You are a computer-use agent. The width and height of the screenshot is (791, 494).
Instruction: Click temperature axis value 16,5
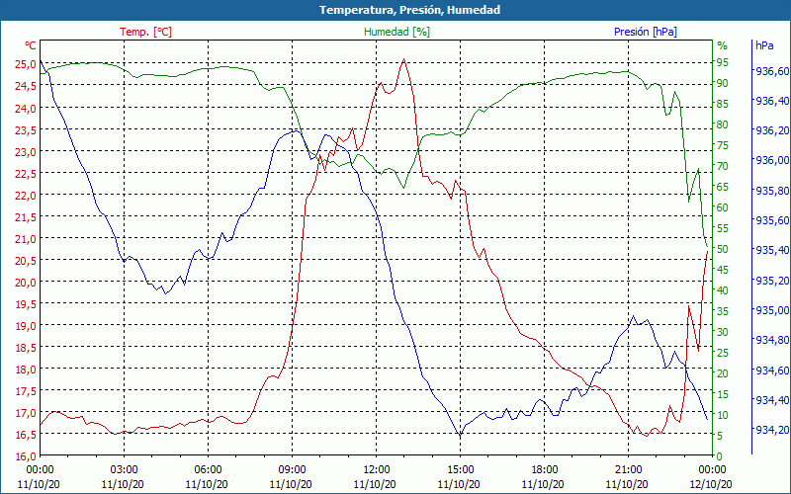(26, 435)
